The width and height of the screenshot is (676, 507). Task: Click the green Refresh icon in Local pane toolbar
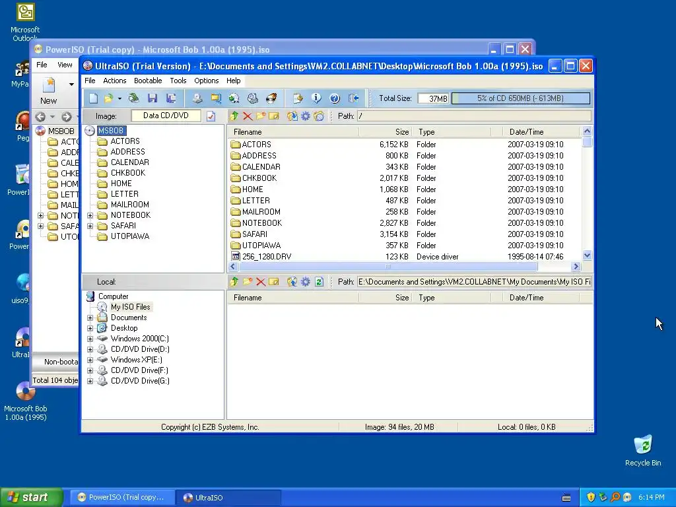319,282
